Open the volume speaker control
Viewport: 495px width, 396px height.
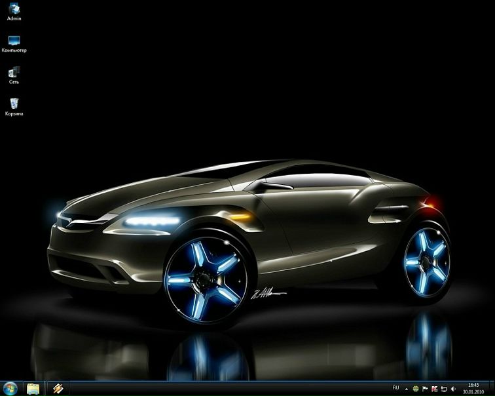453,389
